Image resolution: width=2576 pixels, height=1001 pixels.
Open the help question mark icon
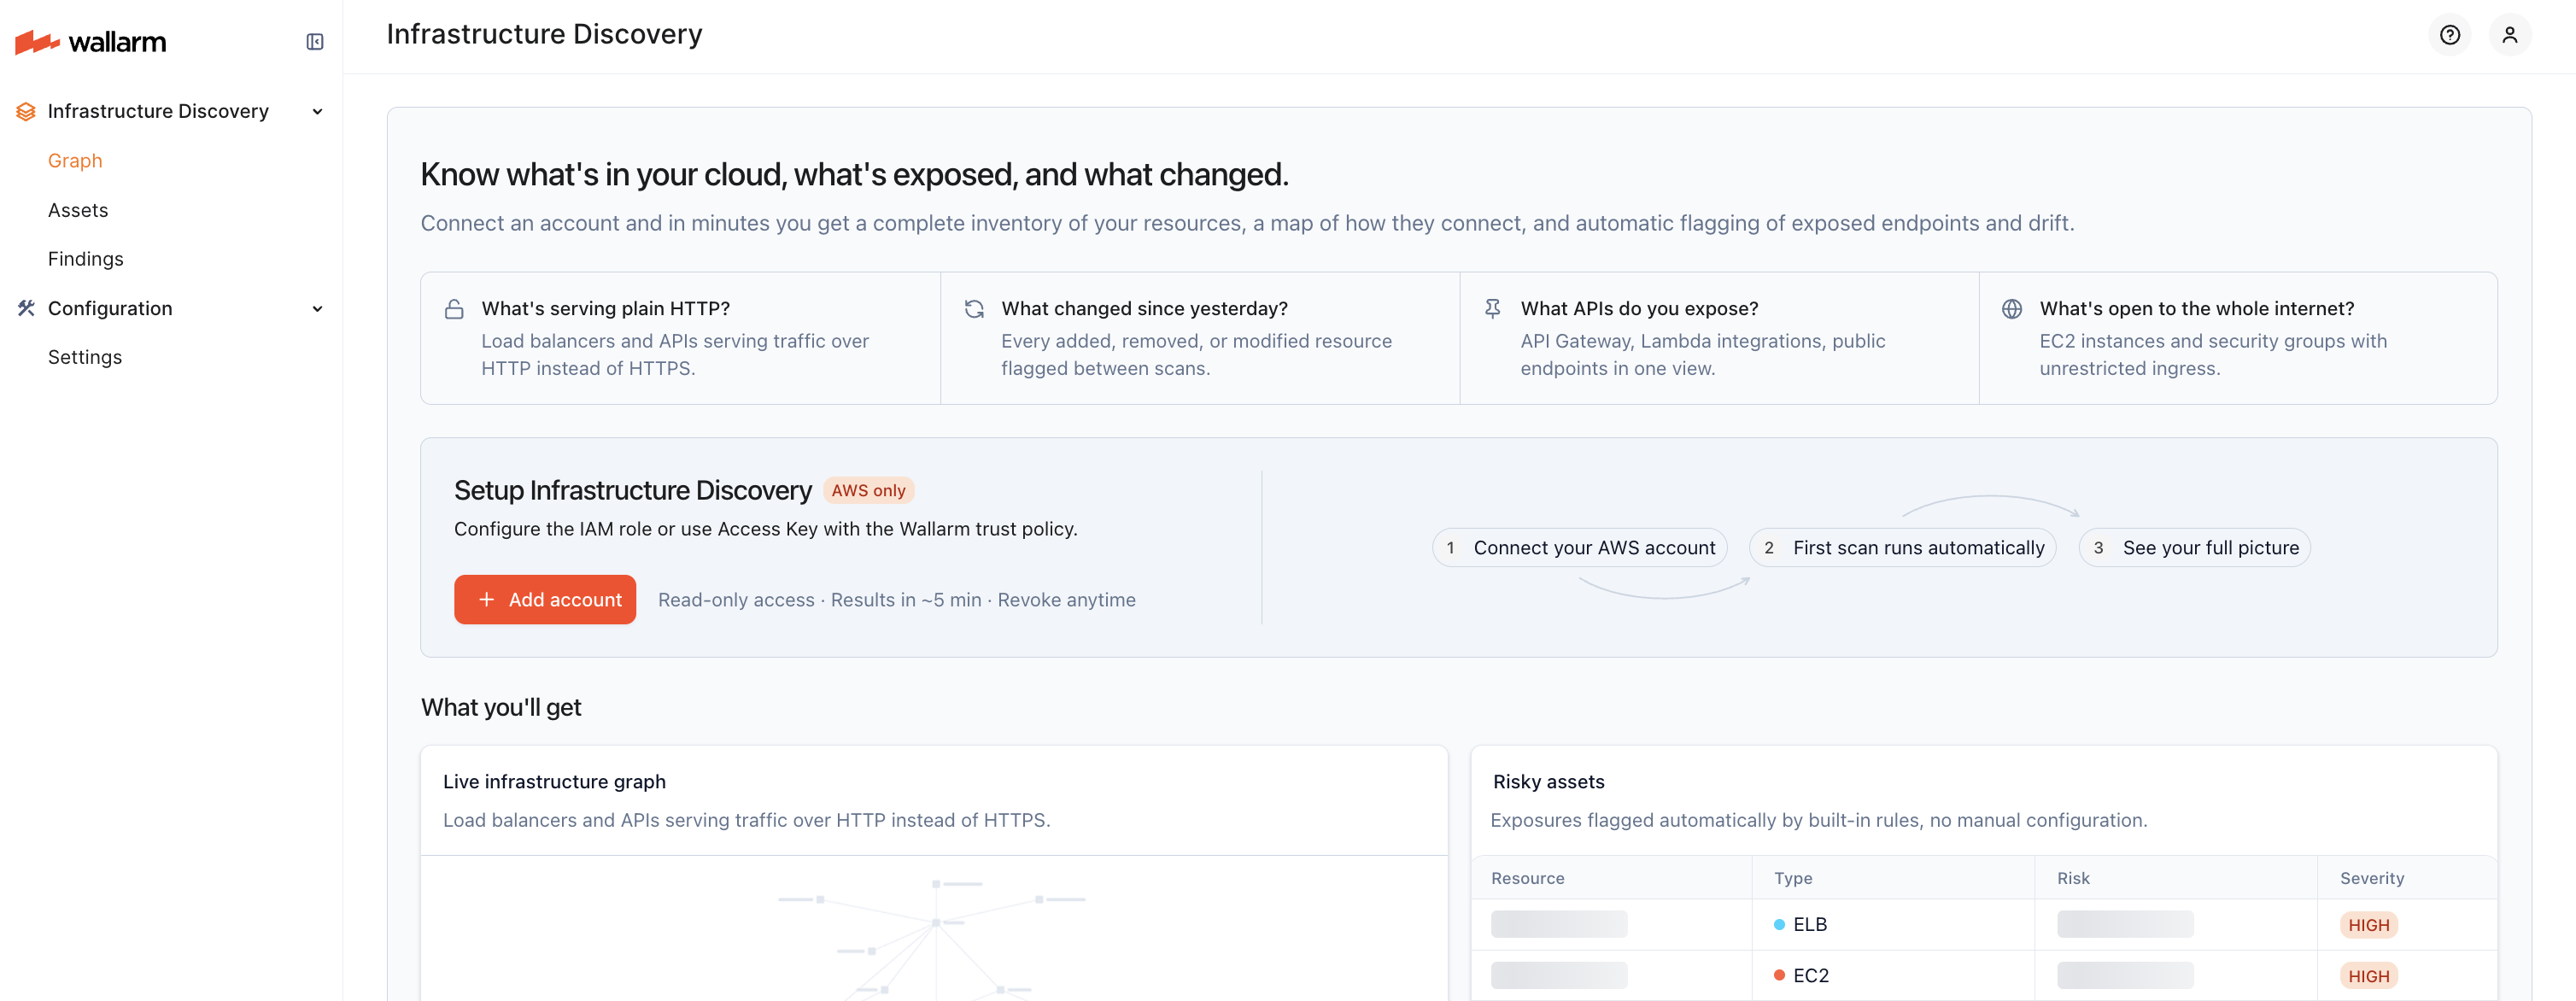[2449, 35]
